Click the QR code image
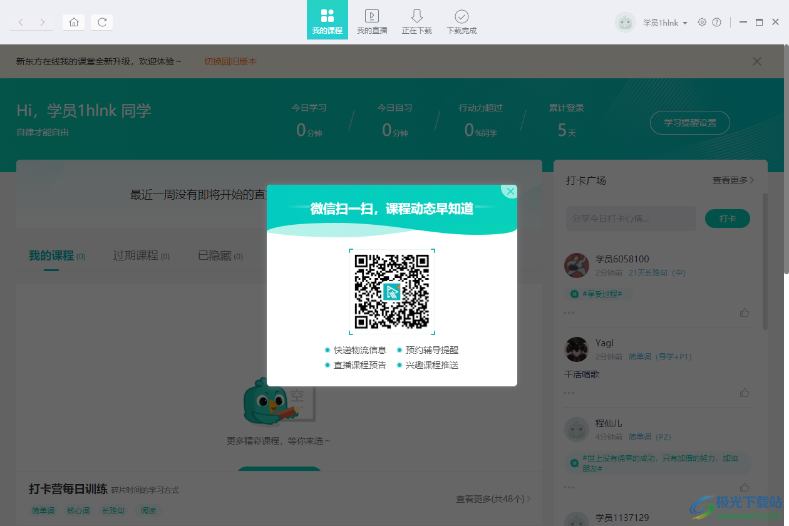This screenshot has width=789, height=526. (392, 292)
